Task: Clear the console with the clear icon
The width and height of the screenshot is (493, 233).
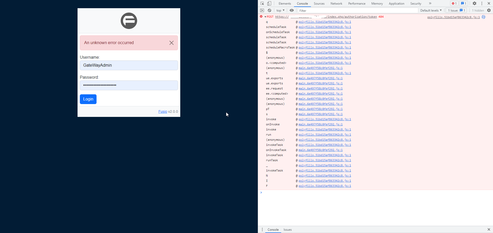Action: 269,11
